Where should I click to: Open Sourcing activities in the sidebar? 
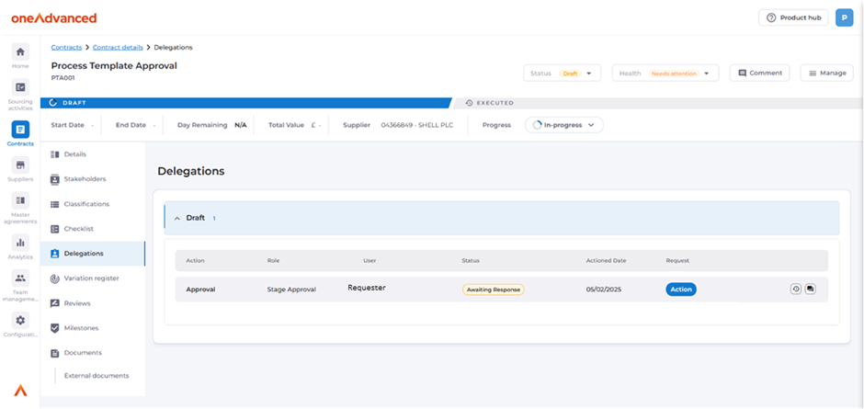pyautogui.click(x=20, y=87)
